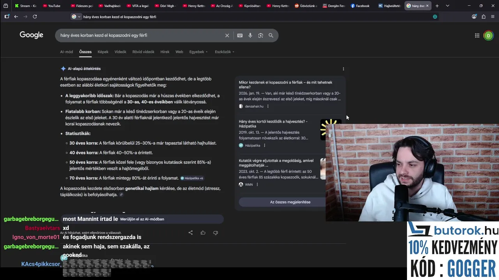499x280 pixels.
Task: Select the Hírek results tab
Action: pos(165,52)
